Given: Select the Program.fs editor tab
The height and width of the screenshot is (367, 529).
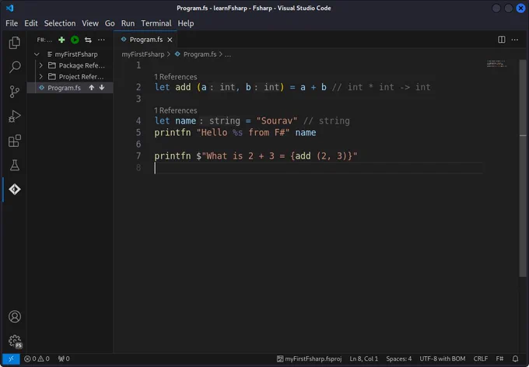Looking at the screenshot, I should (145, 40).
